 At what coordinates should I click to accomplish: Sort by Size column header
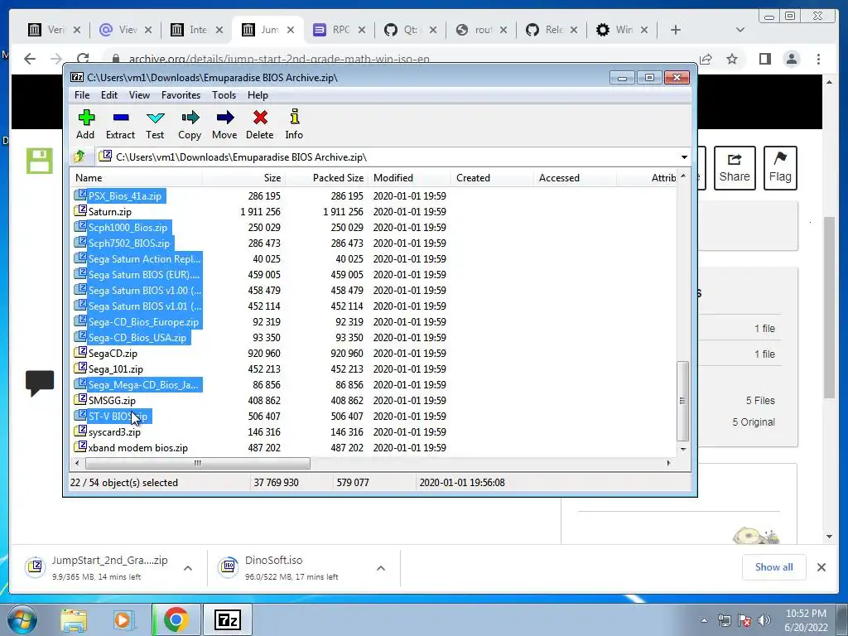pyautogui.click(x=243, y=178)
